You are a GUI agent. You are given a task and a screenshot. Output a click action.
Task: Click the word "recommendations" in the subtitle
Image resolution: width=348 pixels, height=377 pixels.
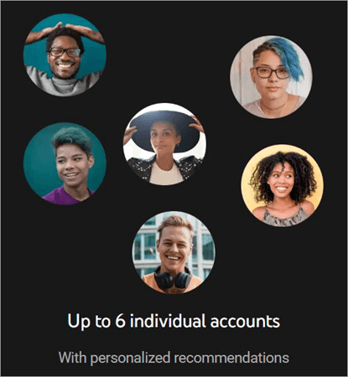(x=231, y=358)
